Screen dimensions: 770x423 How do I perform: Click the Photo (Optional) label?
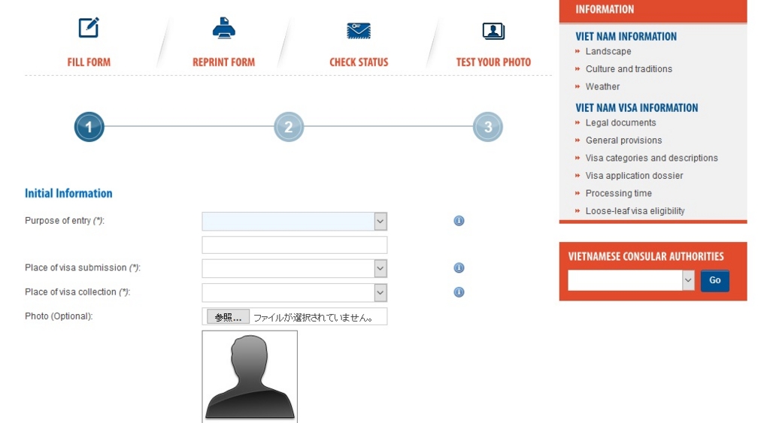coord(59,316)
